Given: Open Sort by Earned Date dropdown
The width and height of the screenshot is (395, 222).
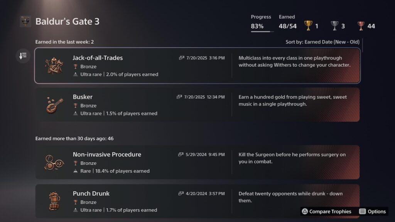Looking at the screenshot, I should point(322,42).
